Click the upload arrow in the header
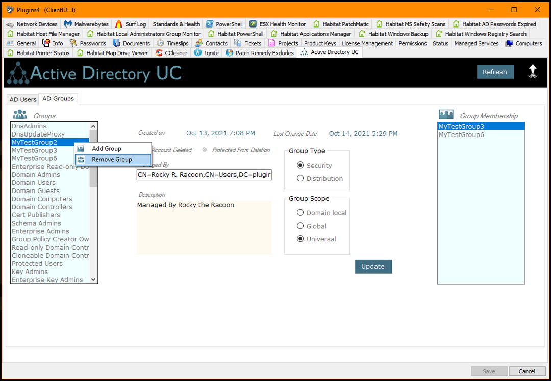 [533, 72]
